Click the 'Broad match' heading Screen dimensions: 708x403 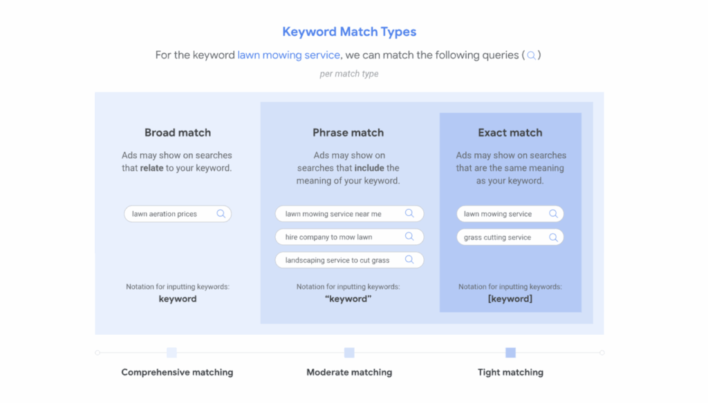178,132
